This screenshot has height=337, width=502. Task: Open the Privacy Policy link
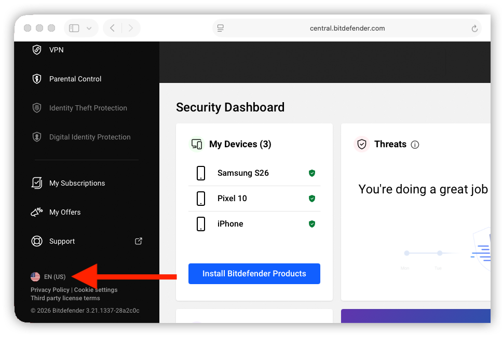50,290
